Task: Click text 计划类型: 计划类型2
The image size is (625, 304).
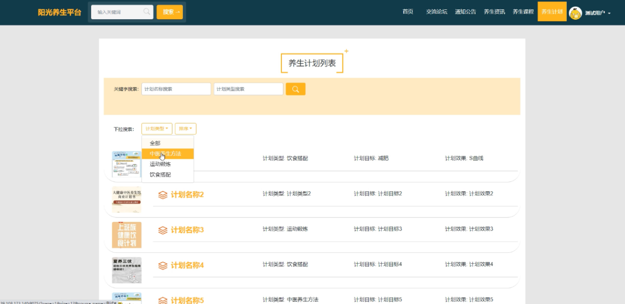Action: 287,194
